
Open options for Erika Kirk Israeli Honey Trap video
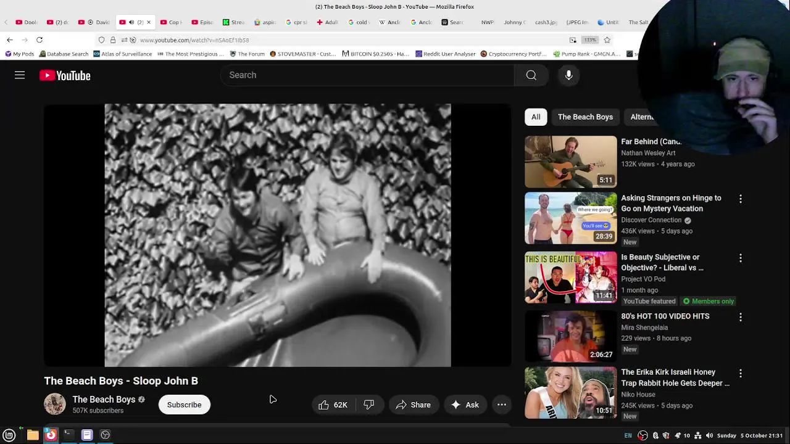pyautogui.click(x=741, y=373)
